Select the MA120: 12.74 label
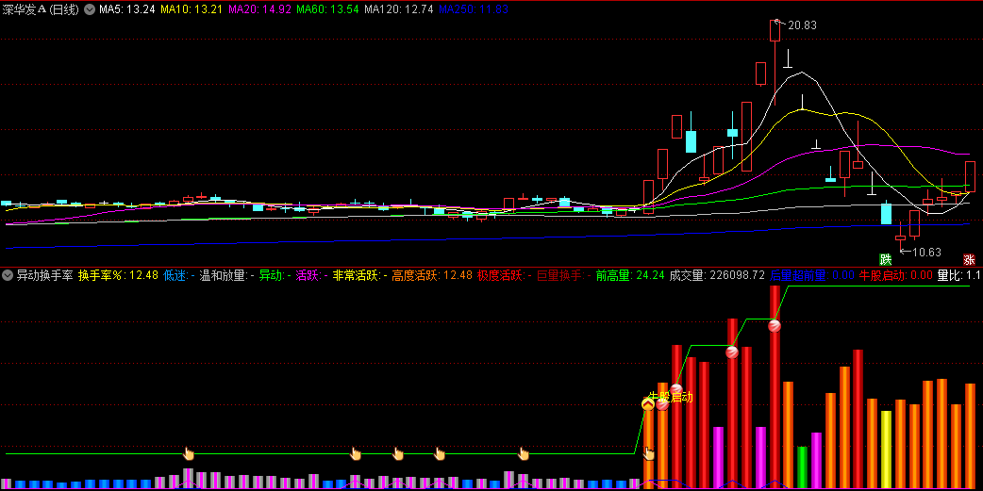This screenshot has width=983, height=491. pos(399,9)
